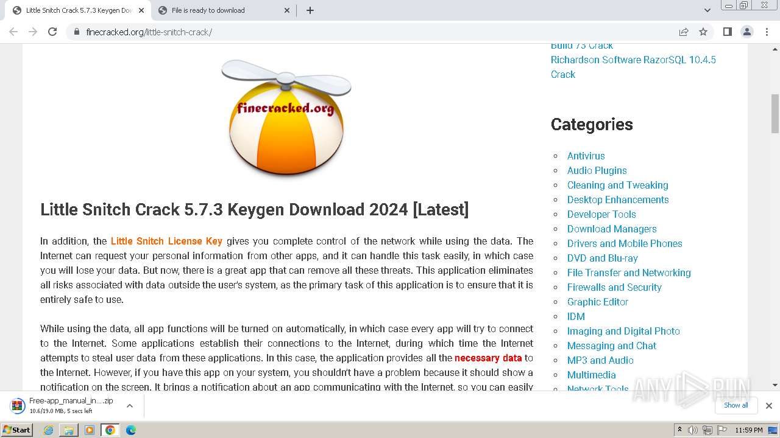Launch Internet Explorer from taskbar
780x438 pixels.
[x=49, y=430]
